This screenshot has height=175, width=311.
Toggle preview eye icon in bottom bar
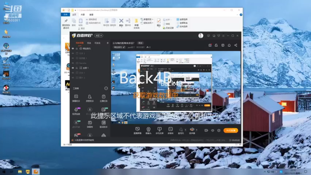(213, 130)
